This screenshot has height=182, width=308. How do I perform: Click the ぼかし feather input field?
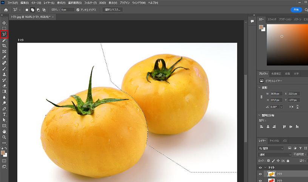click(68, 10)
